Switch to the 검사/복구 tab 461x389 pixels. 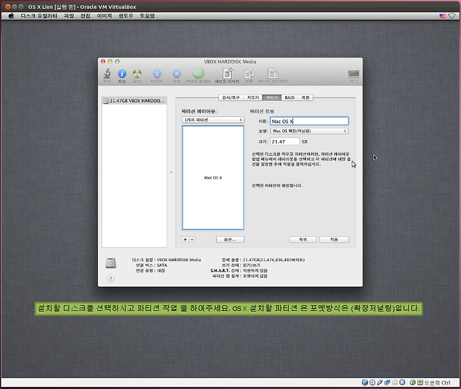click(230, 97)
